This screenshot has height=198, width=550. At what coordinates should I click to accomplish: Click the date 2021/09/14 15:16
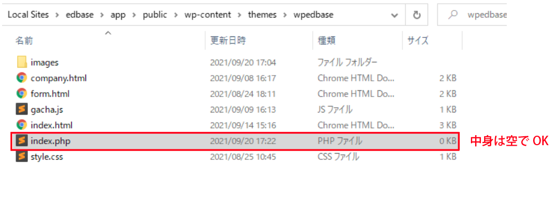pos(243,125)
